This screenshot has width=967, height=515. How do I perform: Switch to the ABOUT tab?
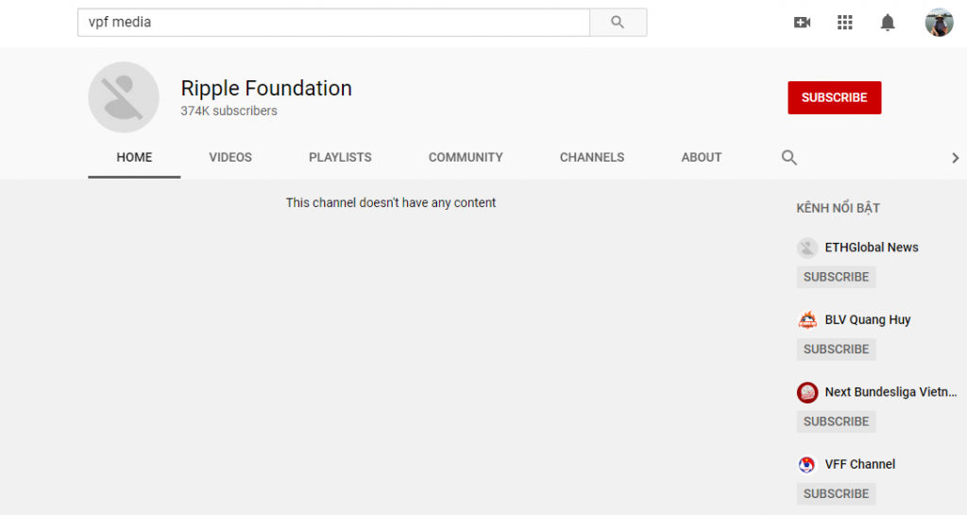(x=702, y=158)
